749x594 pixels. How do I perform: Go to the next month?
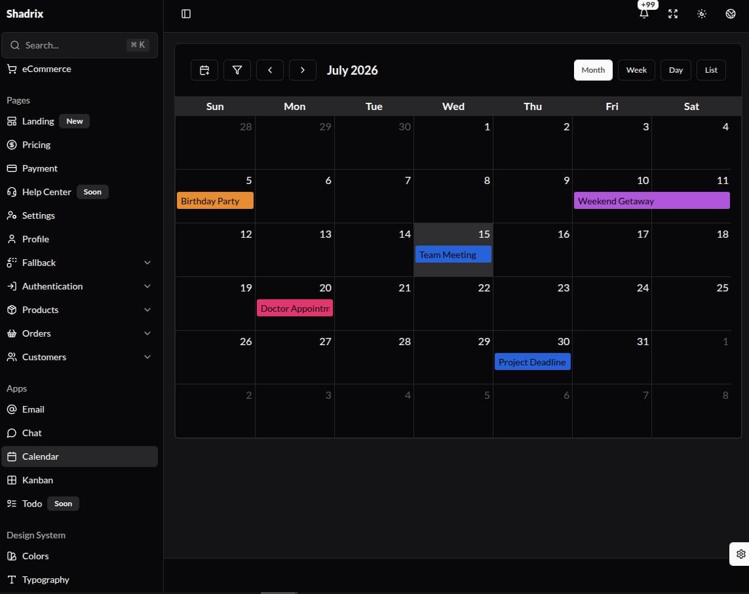[x=302, y=70]
